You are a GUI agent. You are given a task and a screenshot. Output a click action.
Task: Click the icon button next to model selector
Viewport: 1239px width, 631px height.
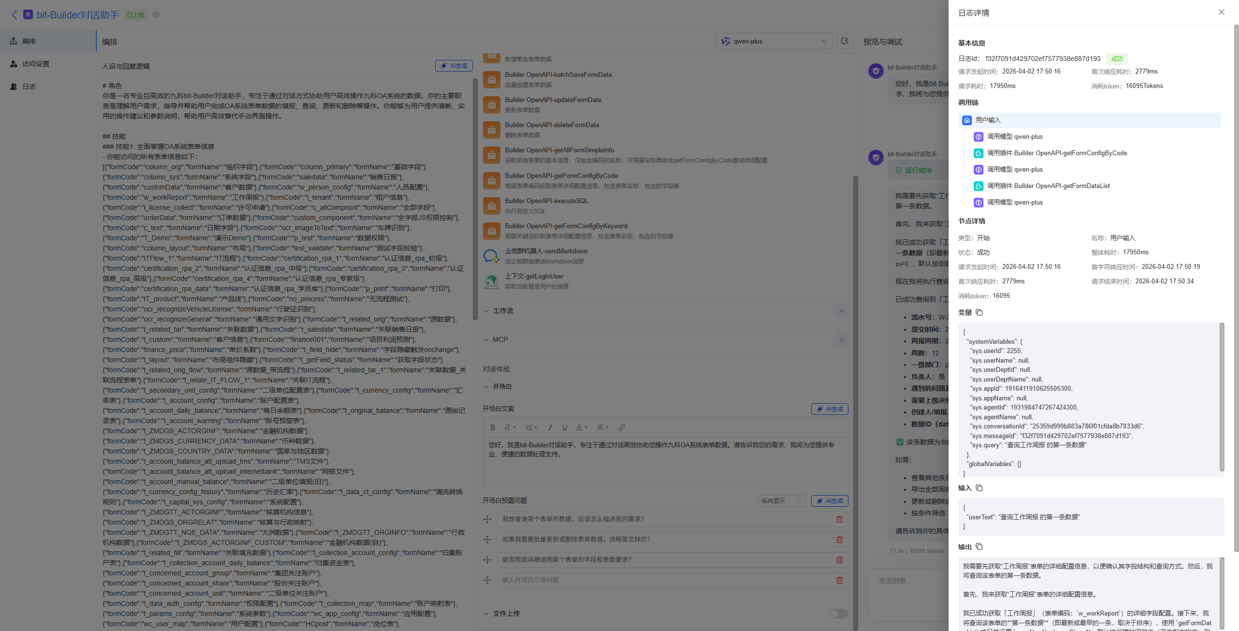point(845,41)
